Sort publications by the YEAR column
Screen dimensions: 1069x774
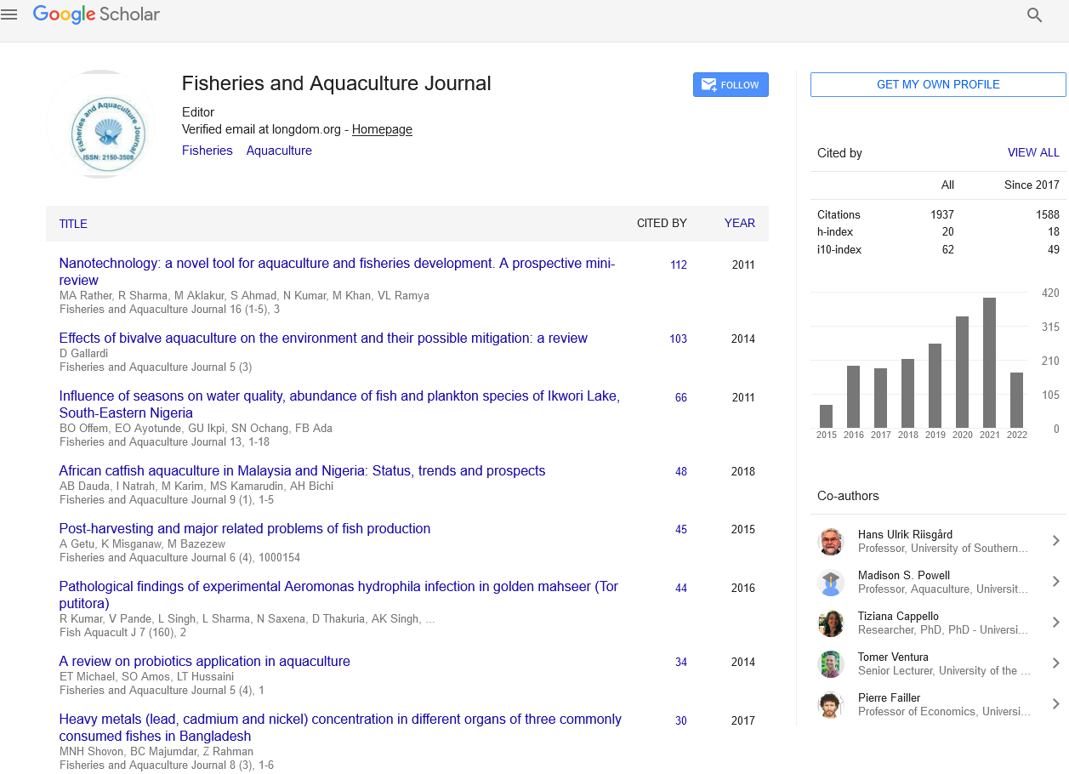pyautogui.click(x=739, y=224)
